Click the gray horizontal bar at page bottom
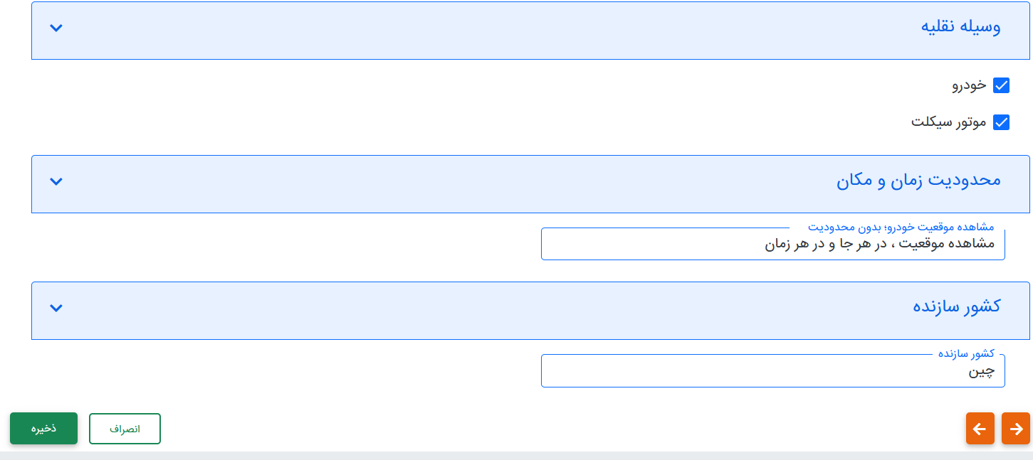The image size is (1033, 460). coord(516,455)
